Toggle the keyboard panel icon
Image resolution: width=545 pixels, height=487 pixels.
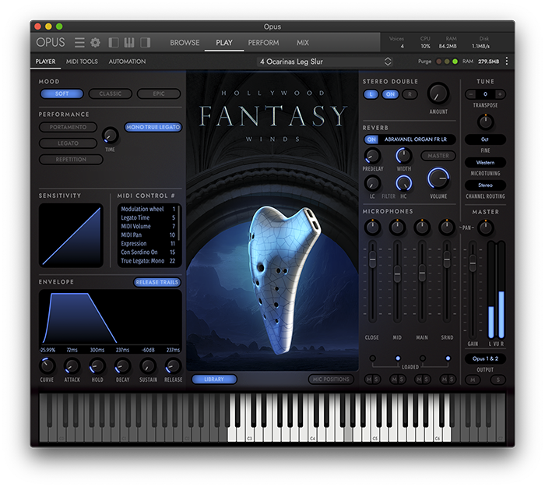129,42
